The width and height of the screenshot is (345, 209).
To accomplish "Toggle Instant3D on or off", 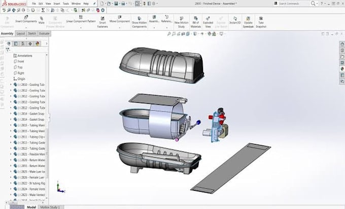I will (235, 20).
